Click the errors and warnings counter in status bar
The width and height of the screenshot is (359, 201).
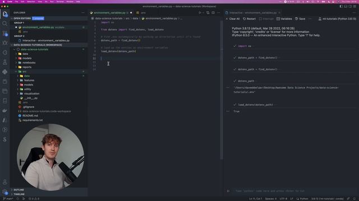34,199
